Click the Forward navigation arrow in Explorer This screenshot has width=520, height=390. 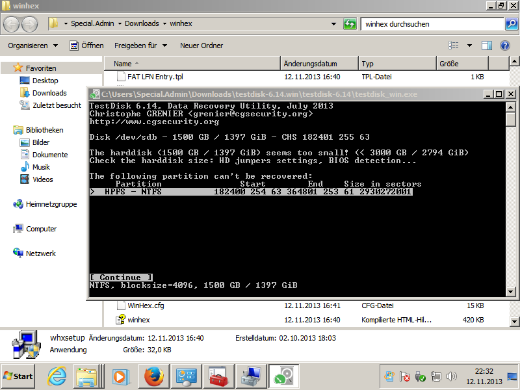29,24
